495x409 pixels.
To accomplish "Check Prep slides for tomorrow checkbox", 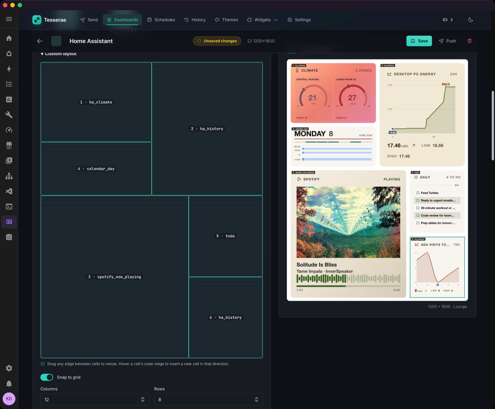I will pyautogui.click(x=418, y=223).
